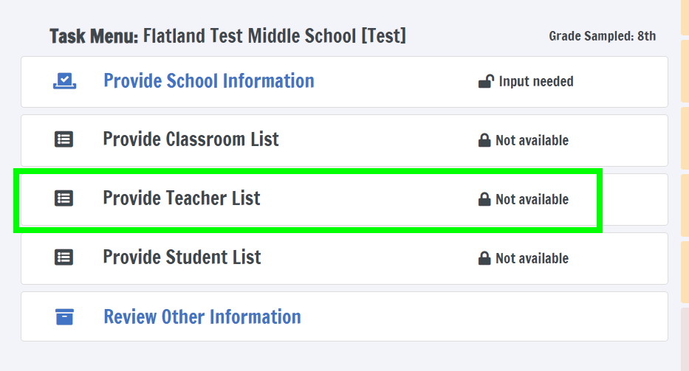Click the unlocked padlock icon next to Input needed
Screen dimensions: 689x371
click(485, 81)
